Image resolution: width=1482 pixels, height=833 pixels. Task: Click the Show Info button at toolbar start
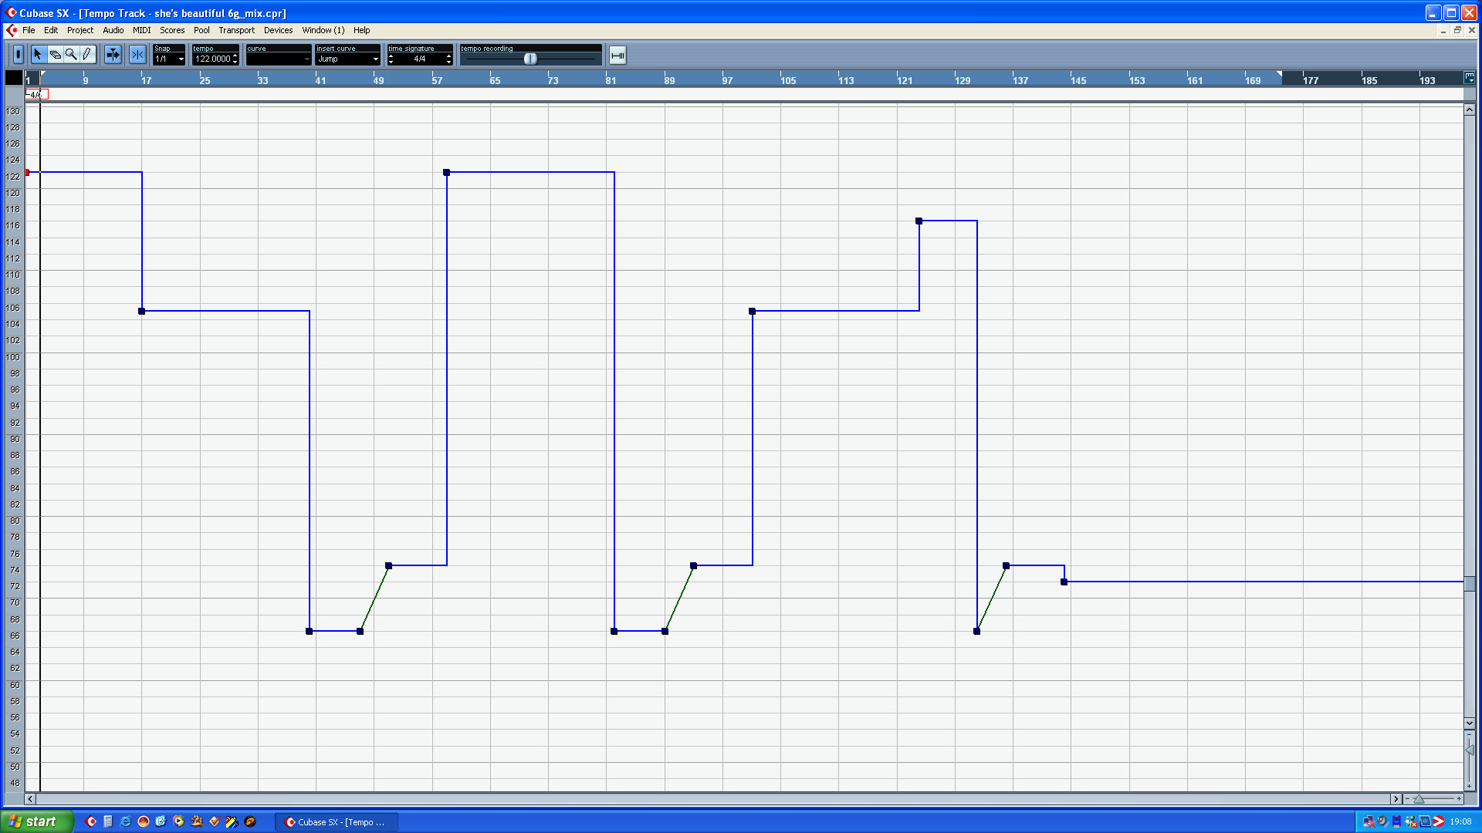pos(18,55)
